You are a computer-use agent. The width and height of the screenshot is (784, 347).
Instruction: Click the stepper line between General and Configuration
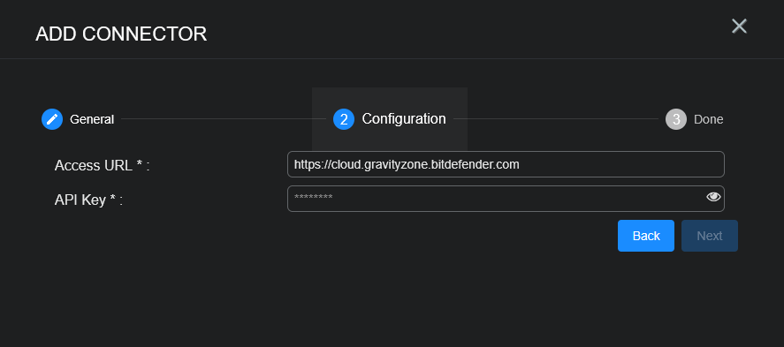pos(223,119)
